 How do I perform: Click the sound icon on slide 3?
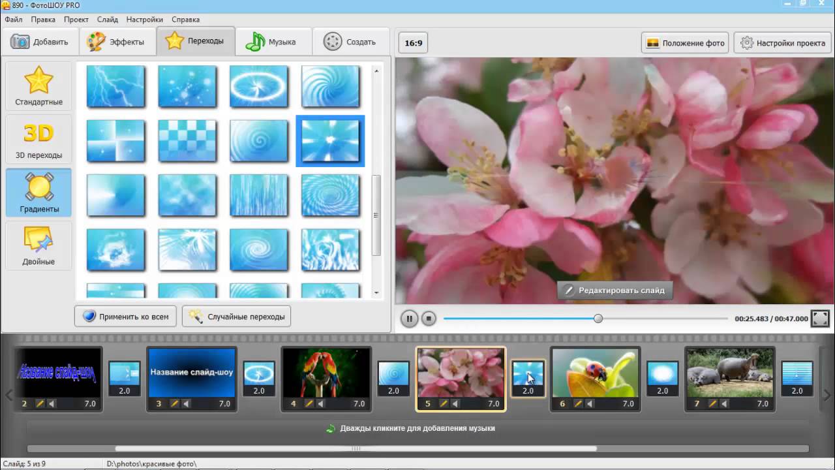point(187,404)
